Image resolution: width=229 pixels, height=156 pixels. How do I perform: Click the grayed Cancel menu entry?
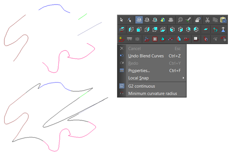[x=152, y=49]
